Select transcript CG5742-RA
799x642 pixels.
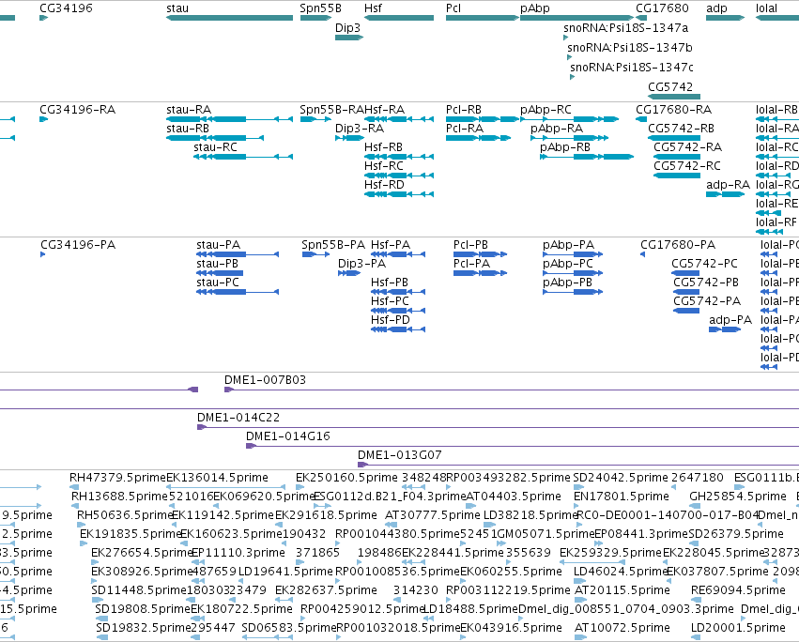coord(688,147)
